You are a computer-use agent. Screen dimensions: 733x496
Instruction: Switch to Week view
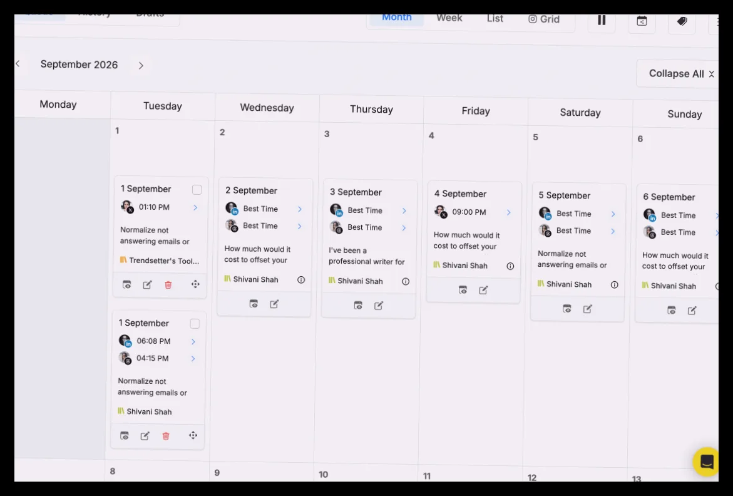click(449, 18)
